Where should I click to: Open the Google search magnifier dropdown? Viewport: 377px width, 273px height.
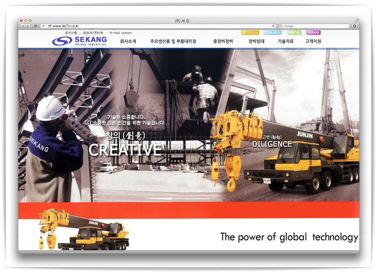click(281, 26)
